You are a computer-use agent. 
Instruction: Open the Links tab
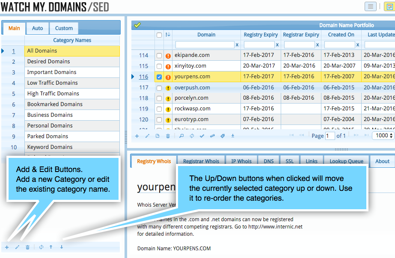point(312,161)
